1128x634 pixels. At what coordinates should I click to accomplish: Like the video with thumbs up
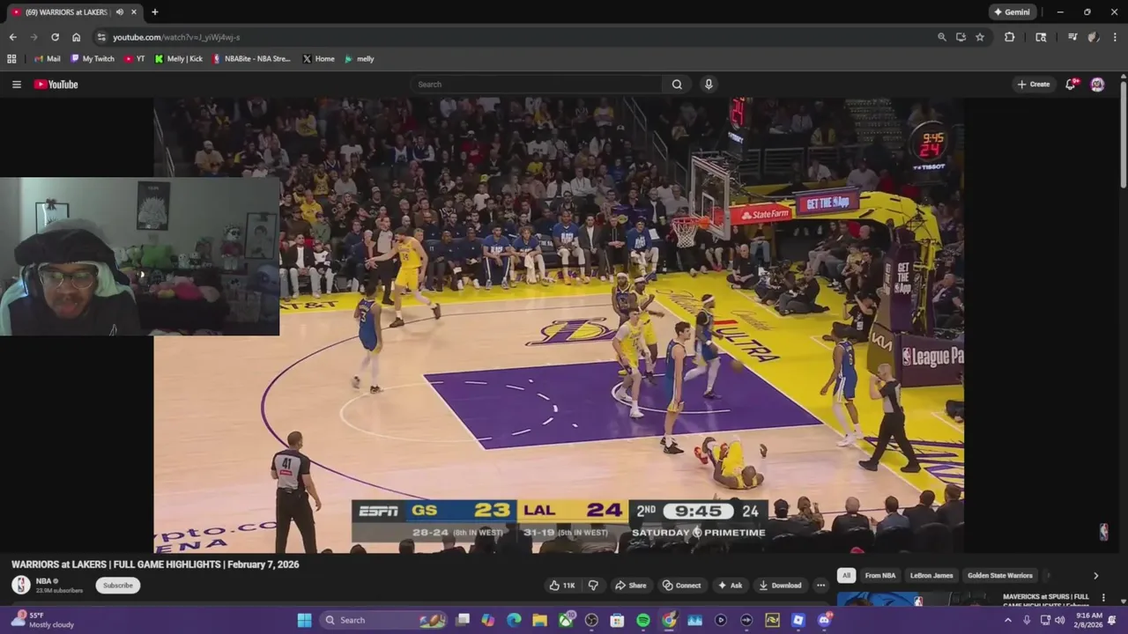[x=561, y=586]
